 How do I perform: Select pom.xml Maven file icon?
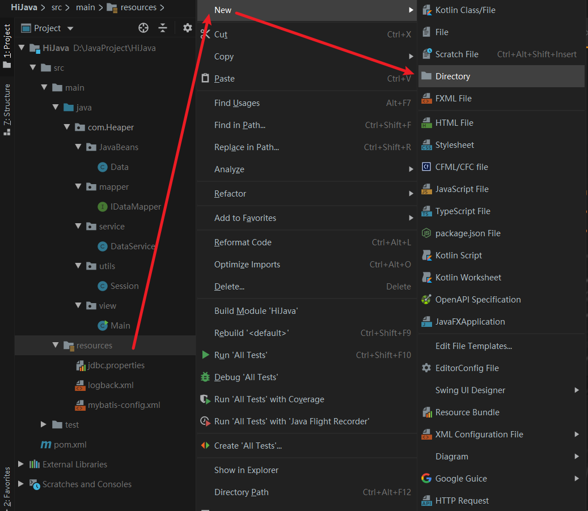click(46, 445)
